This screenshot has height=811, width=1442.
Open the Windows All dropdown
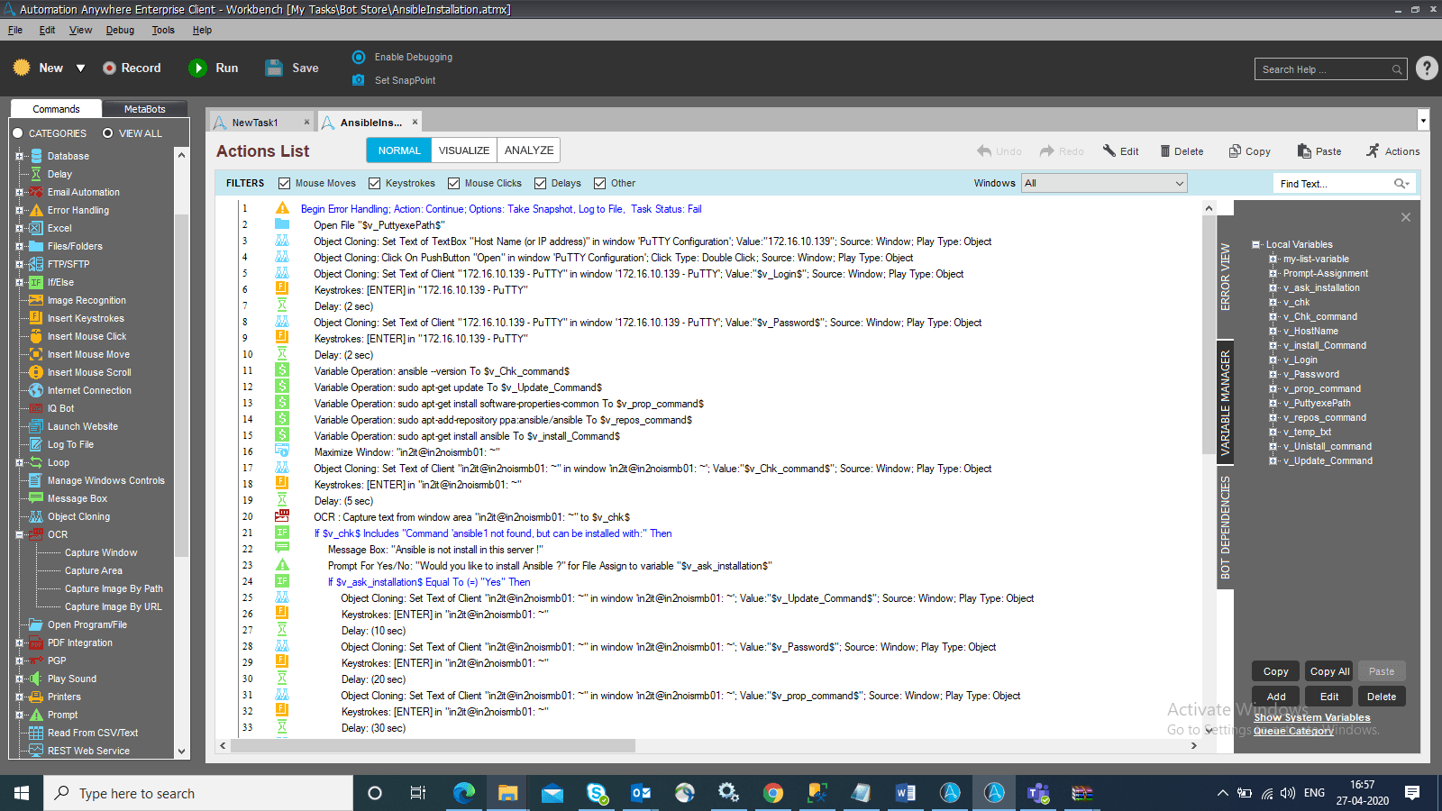tap(1105, 183)
